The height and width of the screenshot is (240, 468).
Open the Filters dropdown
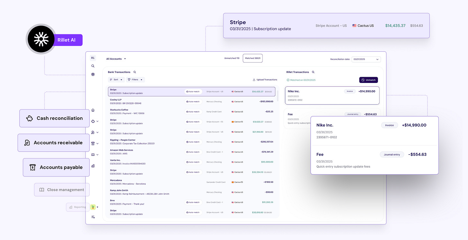tap(135, 80)
